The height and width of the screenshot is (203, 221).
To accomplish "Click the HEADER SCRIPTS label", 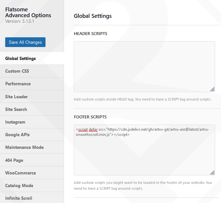I will 90,34.
